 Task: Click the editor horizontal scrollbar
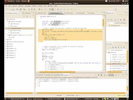click(57, 72)
